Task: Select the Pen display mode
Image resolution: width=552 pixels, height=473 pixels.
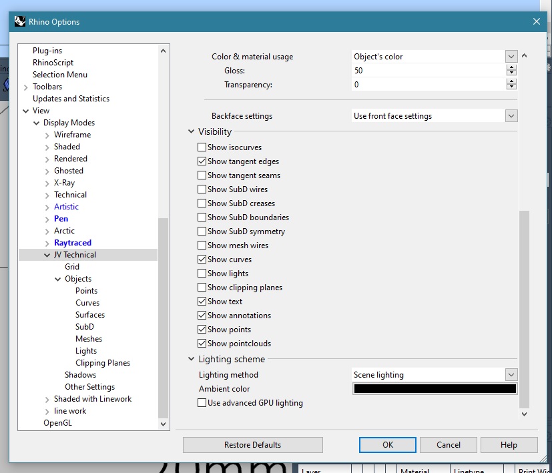Action: tap(61, 219)
